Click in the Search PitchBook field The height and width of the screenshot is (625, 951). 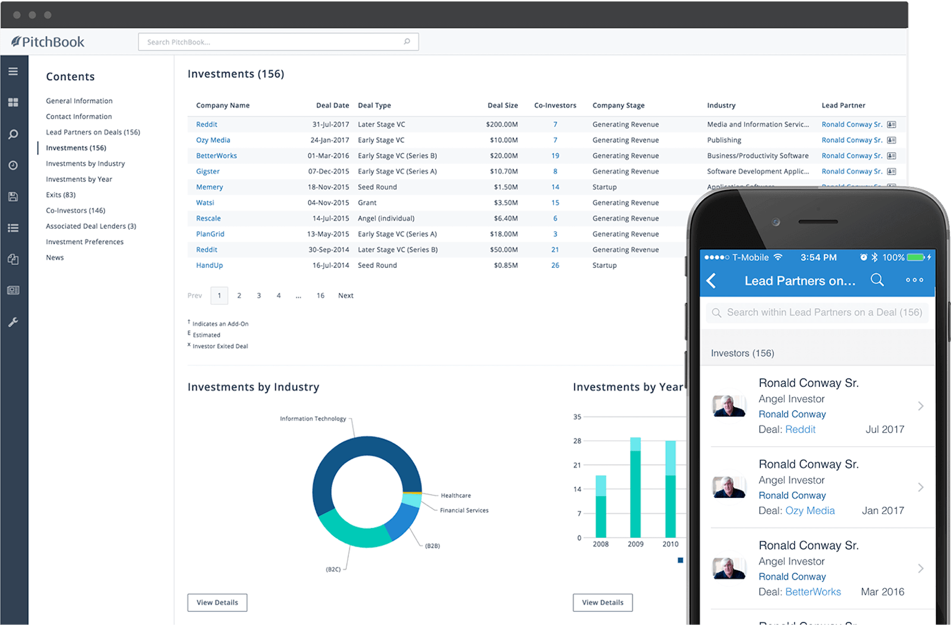279,42
